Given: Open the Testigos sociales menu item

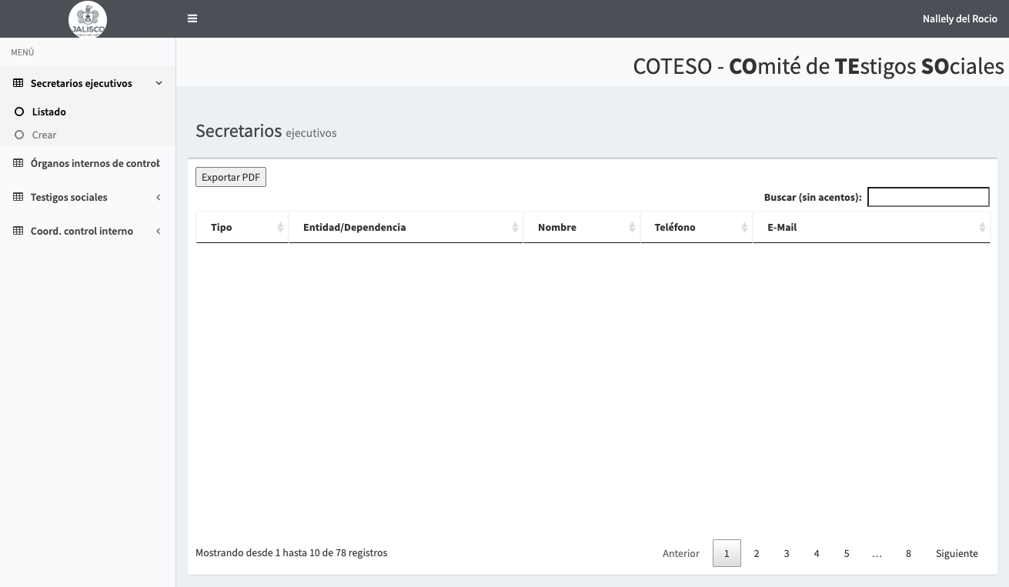Looking at the screenshot, I should point(88,197).
